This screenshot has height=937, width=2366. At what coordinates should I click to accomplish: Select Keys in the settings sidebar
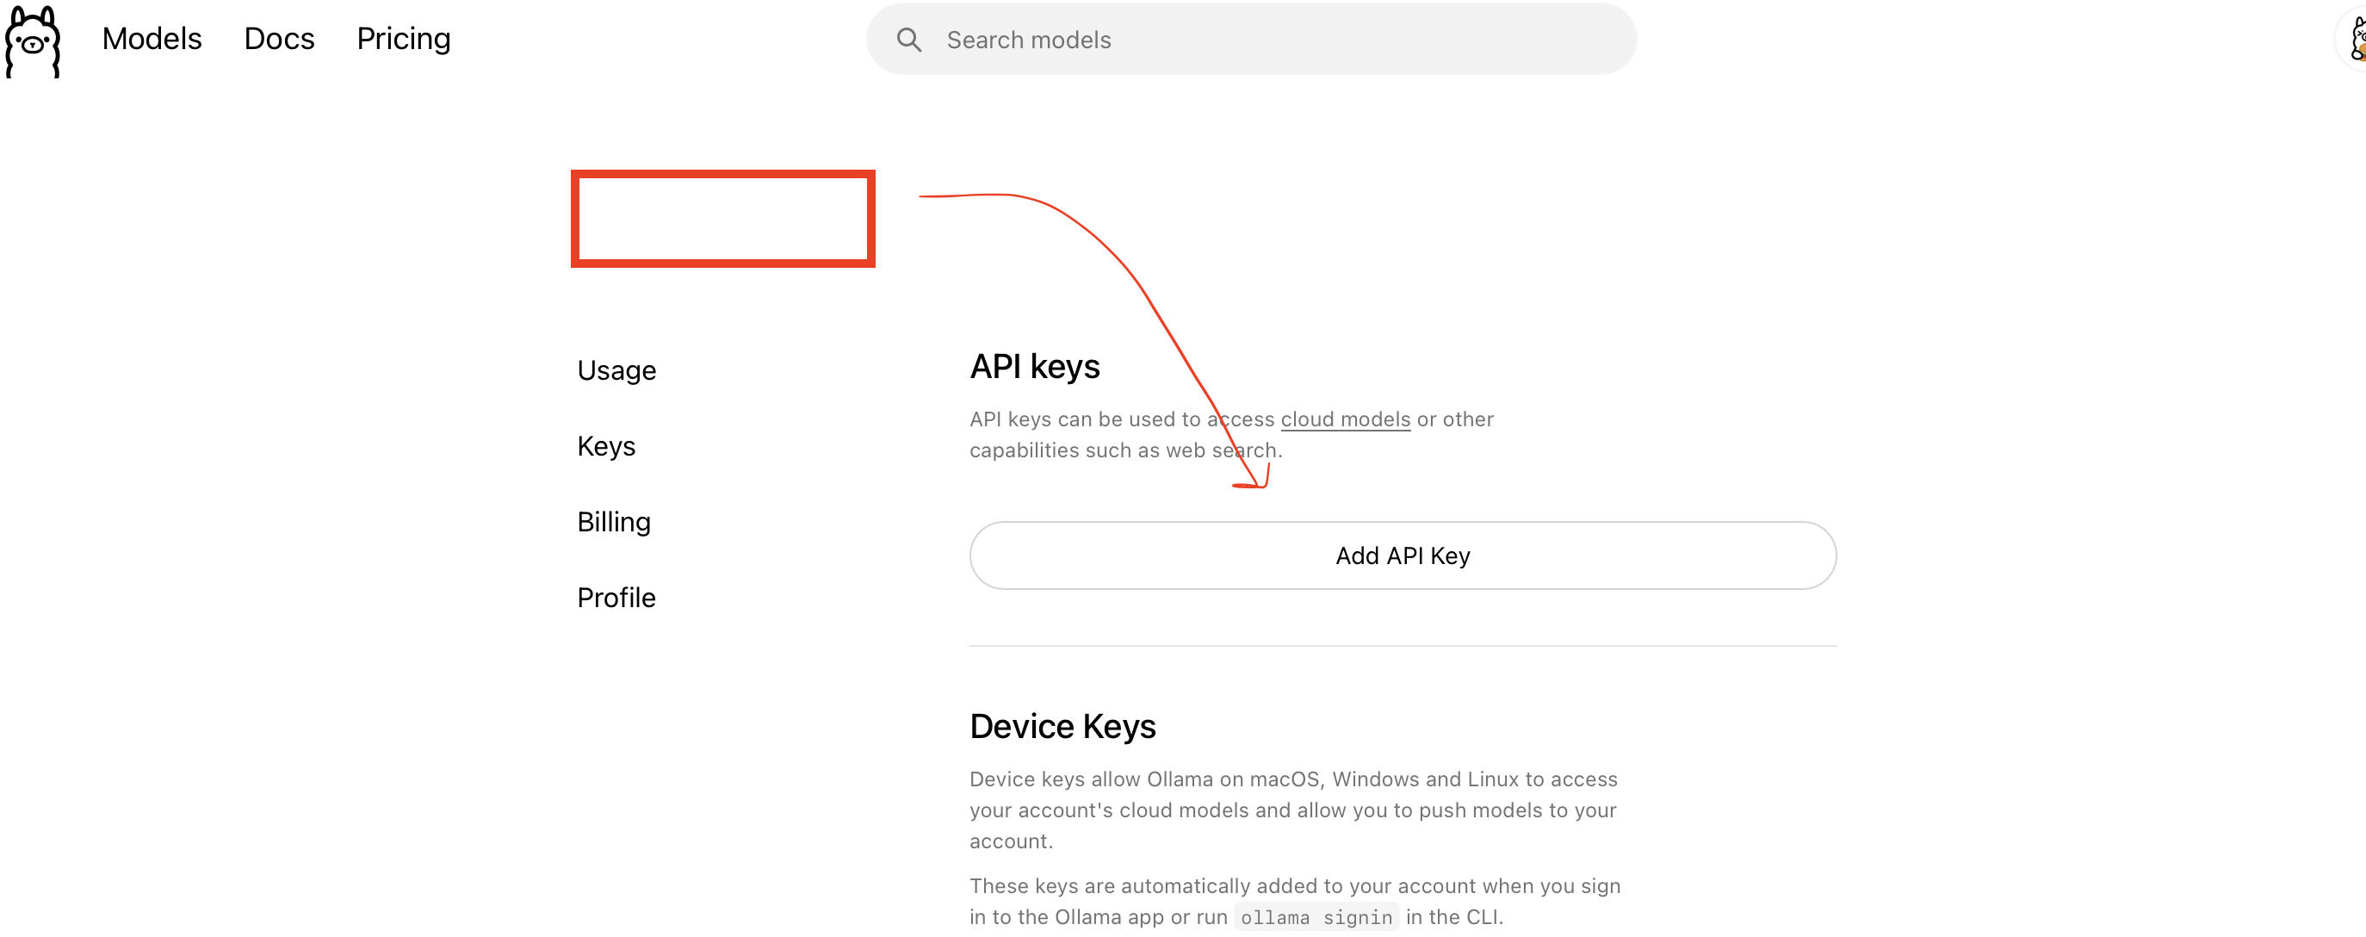coord(606,446)
